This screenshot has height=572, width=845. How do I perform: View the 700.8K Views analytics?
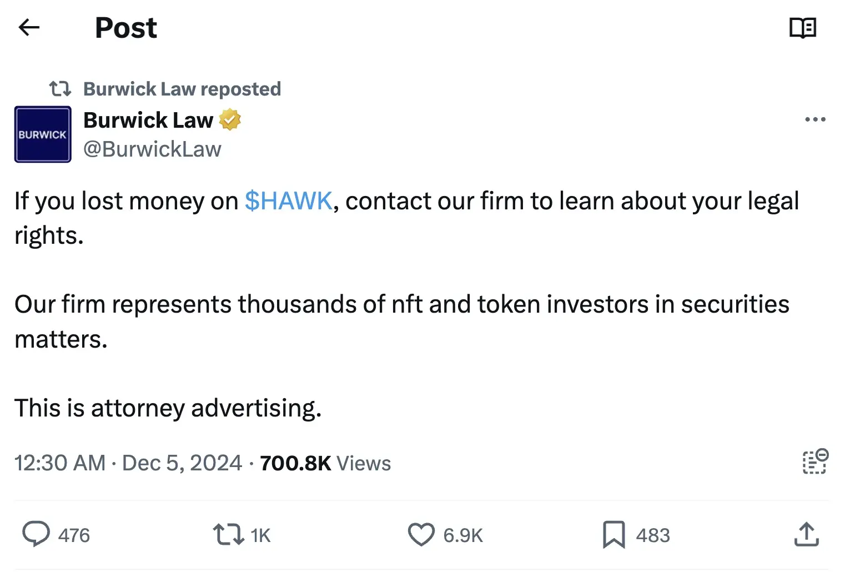click(325, 463)
